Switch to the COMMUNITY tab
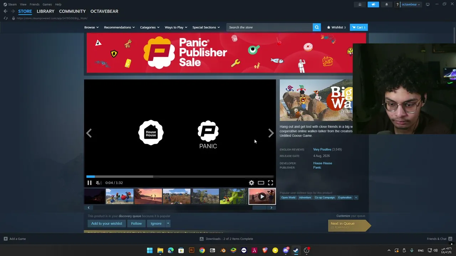Image resolution: width=456 pixels, height=256 pixels. coord(72,11)
